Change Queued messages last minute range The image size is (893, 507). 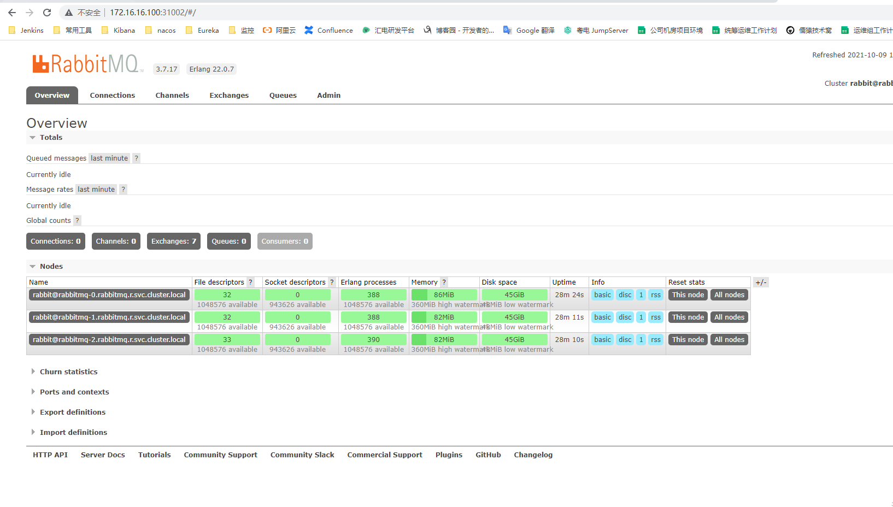pos(109,158)
